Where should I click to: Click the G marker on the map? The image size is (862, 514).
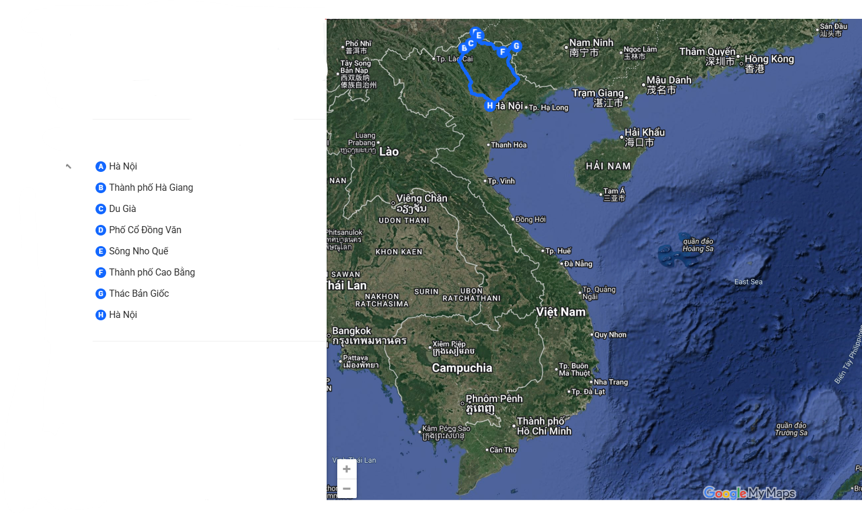[516, 46]
